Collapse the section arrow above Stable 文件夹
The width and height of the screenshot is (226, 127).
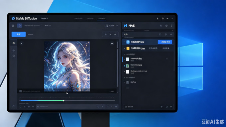click(125, 54)
